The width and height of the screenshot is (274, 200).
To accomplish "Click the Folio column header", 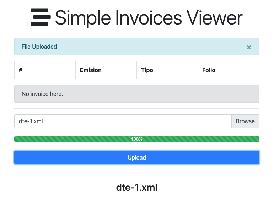I will [x=229, y=70].
